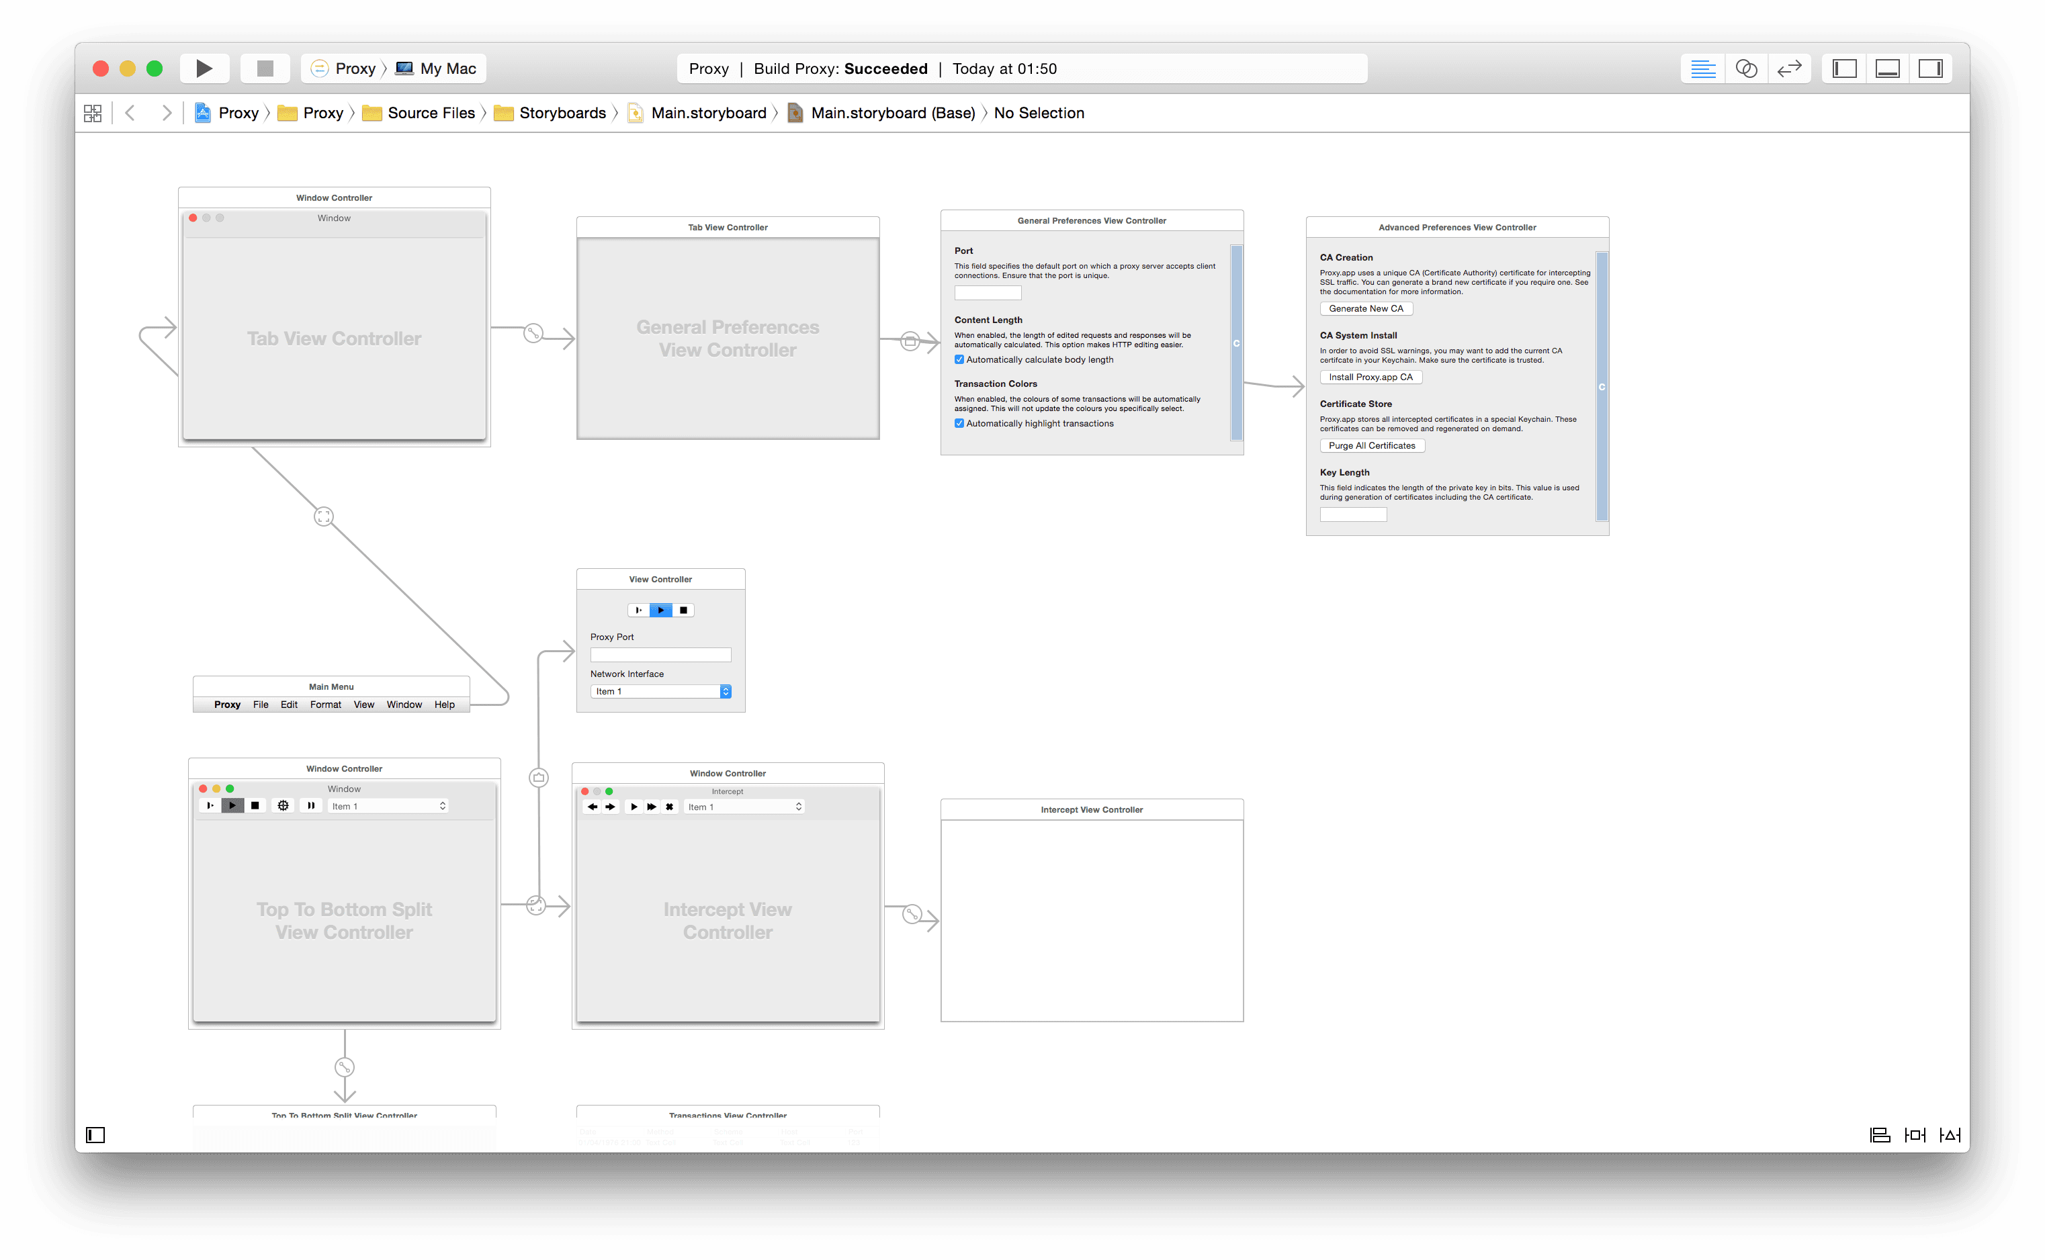
Task: Open the Assistant editor
Action: (1746, 69)
